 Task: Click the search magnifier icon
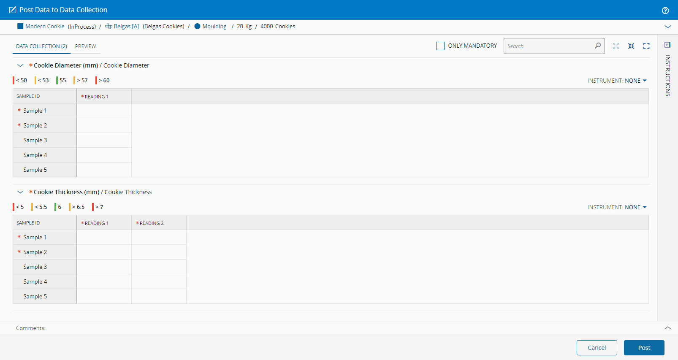click(597, 46)
